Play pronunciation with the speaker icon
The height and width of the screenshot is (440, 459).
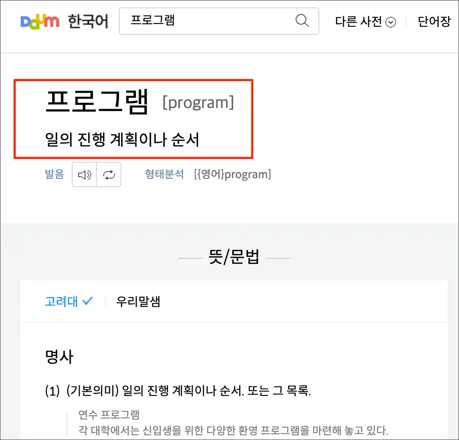tap(84, 175)
